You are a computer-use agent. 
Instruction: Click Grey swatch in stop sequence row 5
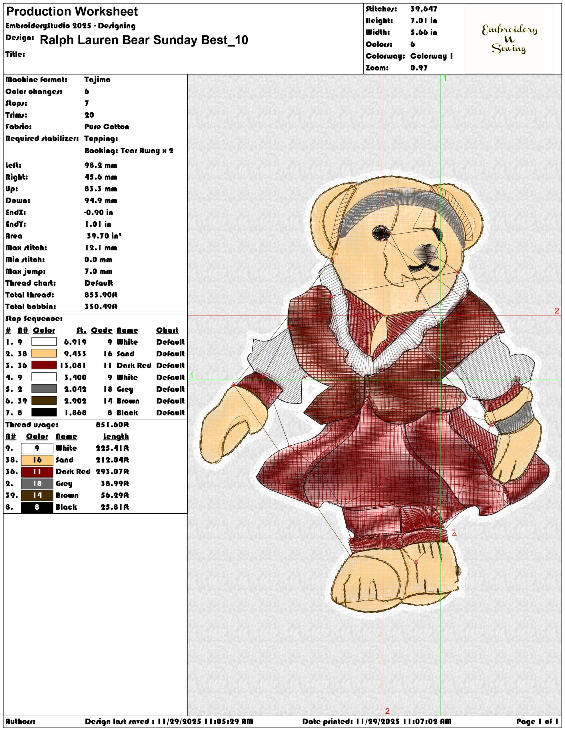44,389
